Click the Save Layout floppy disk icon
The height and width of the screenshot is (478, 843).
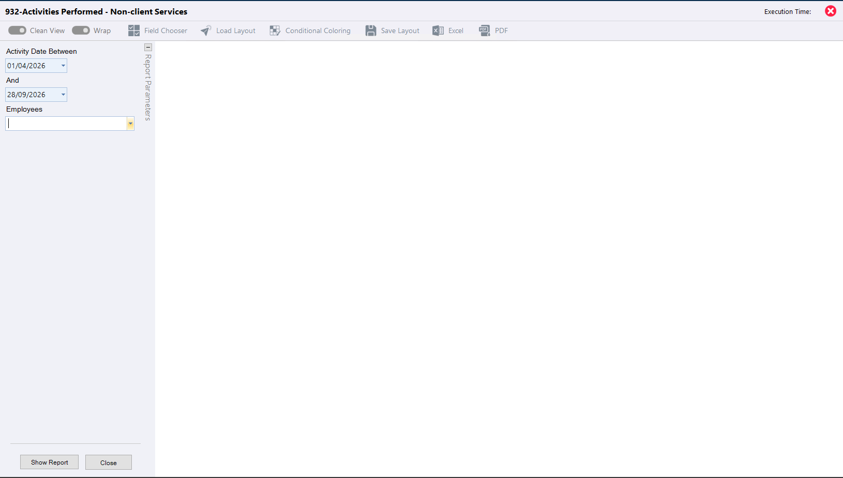(371, 30)
